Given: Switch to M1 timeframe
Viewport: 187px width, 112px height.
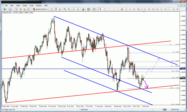Looking at the screenshot, I should click(145, 9).
